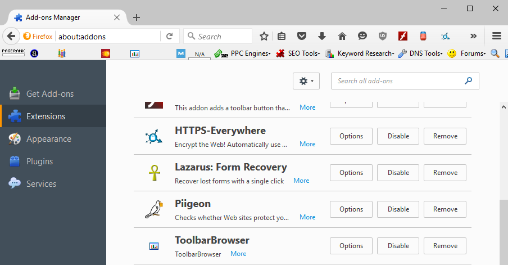The width and height of the screenshot is (508, 265).
Task: Click the N/A rank indicator
Action: click(x=199, y=54)
